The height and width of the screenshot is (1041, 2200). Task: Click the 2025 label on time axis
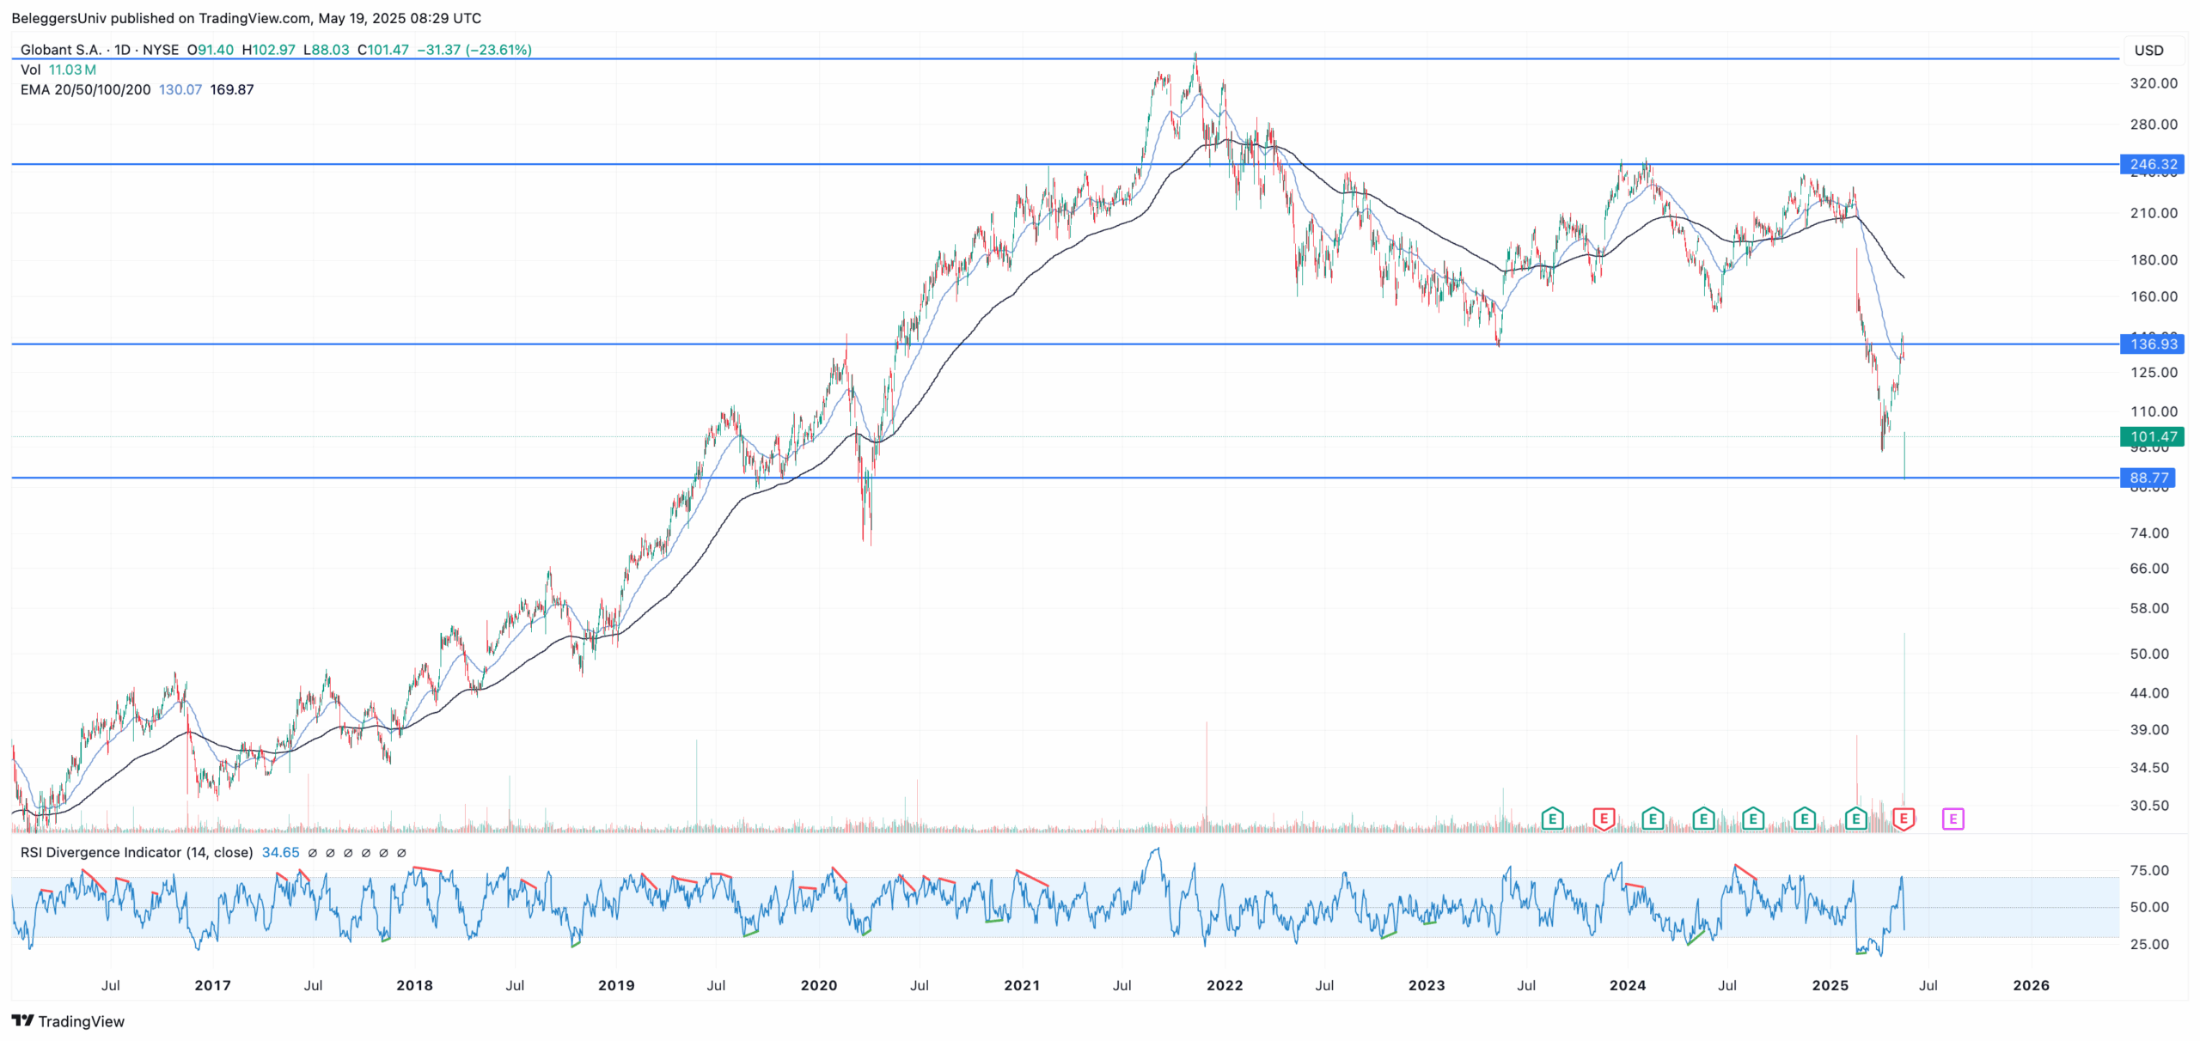[1830, 985]
